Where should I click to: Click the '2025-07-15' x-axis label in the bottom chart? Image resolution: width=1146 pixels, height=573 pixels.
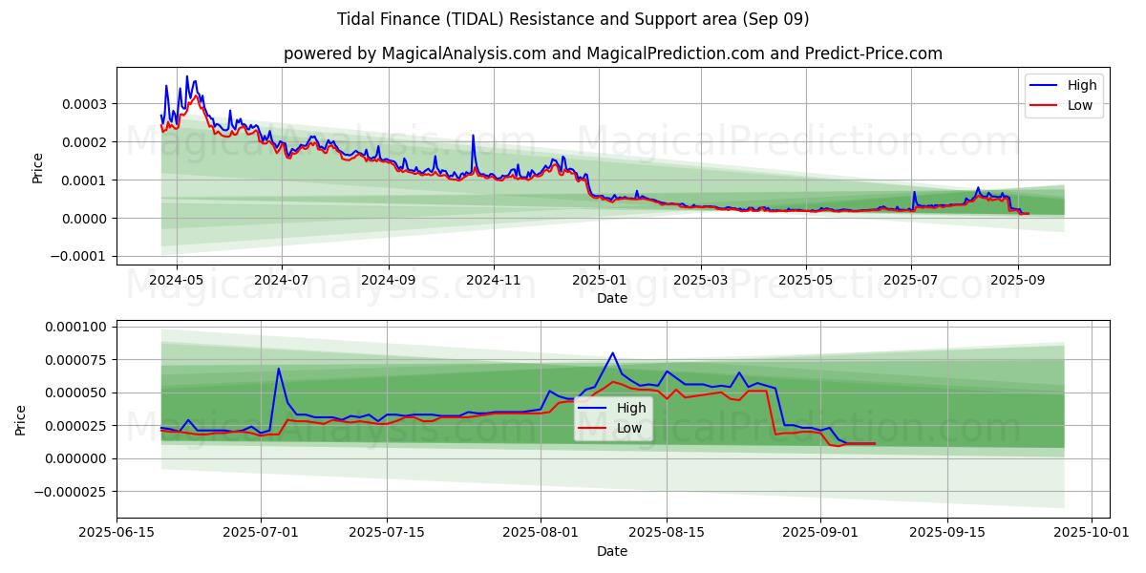coord(387,533)
